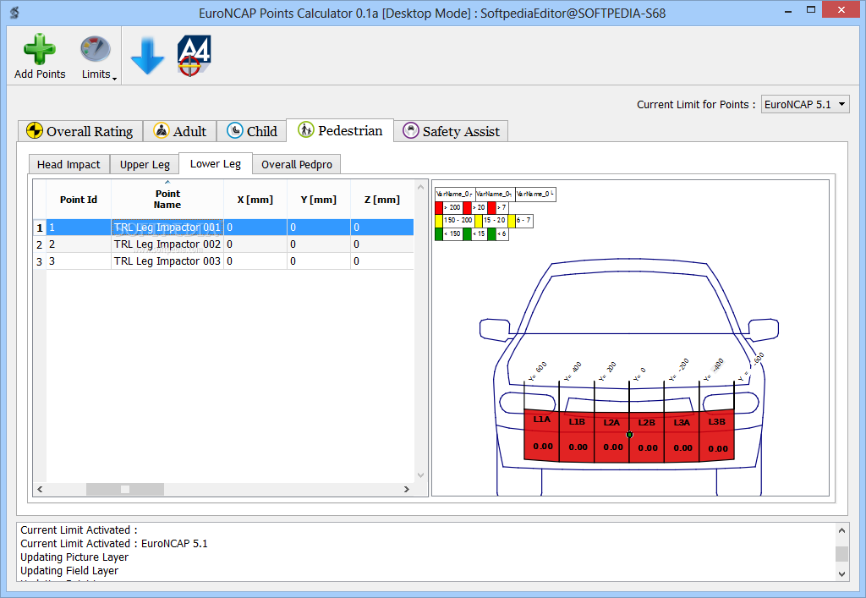This screenshot has width=866, height=598.
Task: Click the Z value cell of Impactor 003
Action: click(x=382, y=261)
